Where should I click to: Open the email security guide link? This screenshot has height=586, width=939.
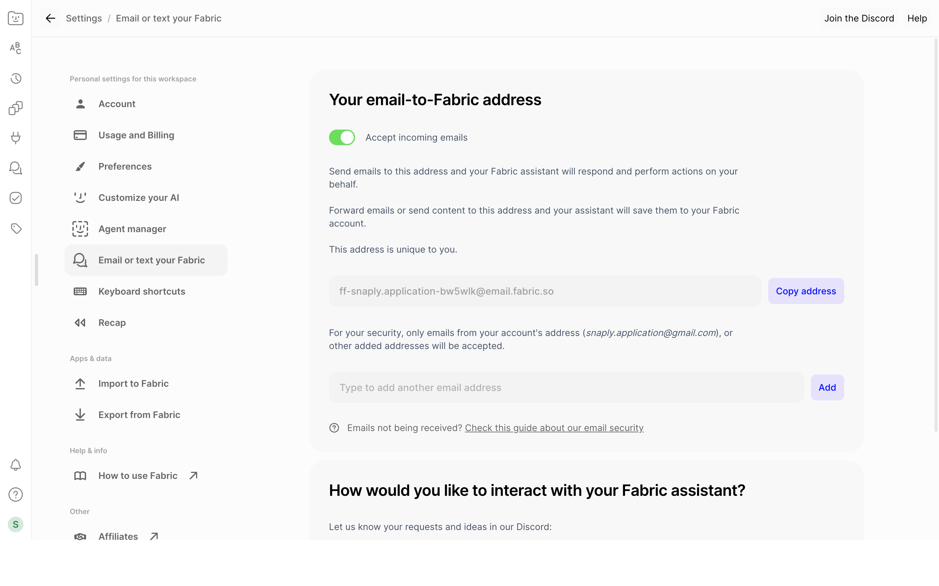(554, 428)
